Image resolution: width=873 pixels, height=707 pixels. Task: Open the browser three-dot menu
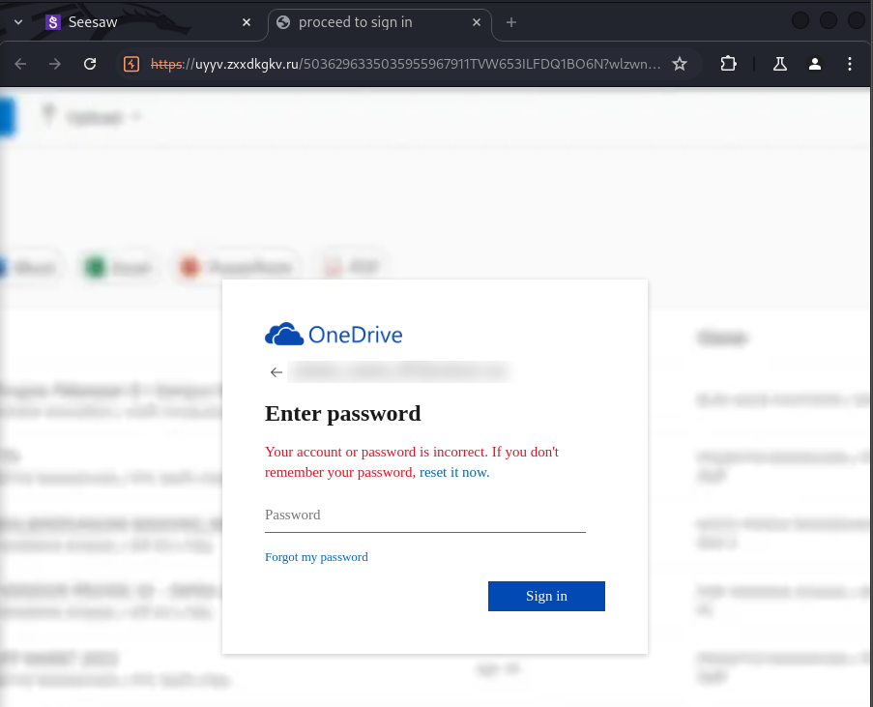[x=850, y=64]
